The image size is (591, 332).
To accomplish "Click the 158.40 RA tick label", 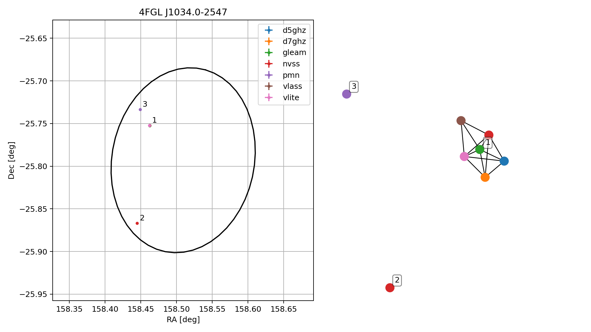I will coord(105,309).
